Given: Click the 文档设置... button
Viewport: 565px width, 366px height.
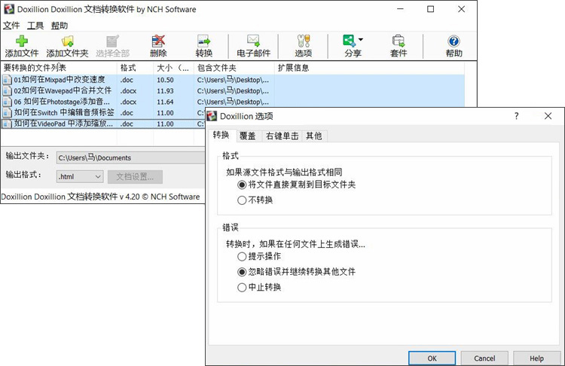Looking at the screenshot, I should tap(135, 176).
